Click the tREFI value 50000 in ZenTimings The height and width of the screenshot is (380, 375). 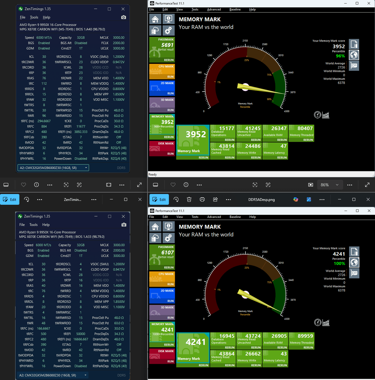pos(81,334)
